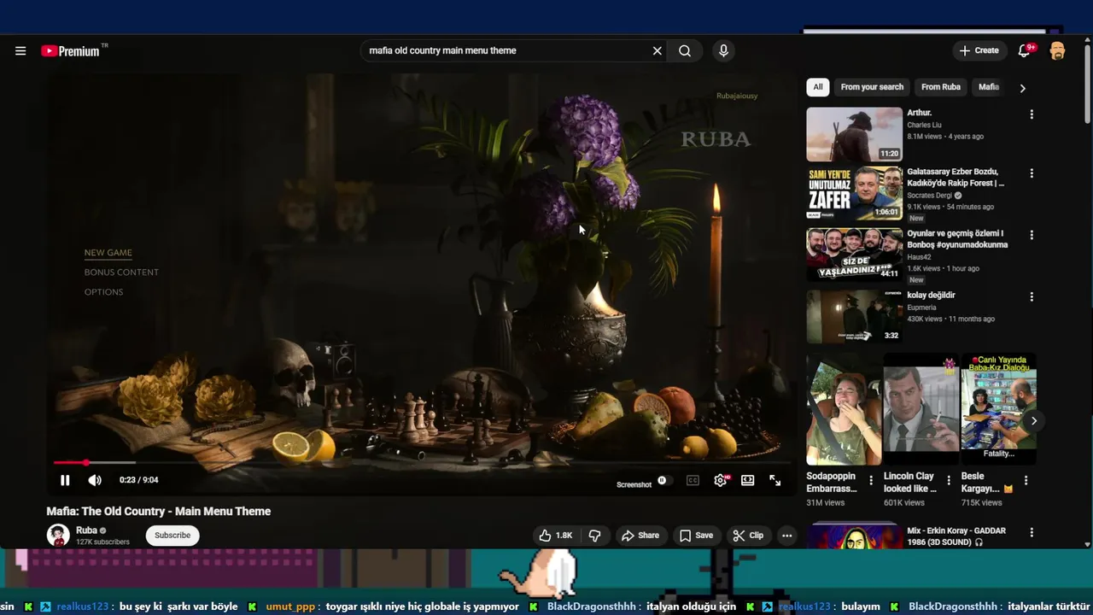
Task: Toggle closed captions
Action: coord(693,481)
